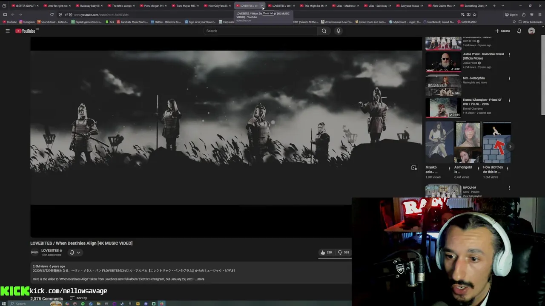Open the LOVEBITES channel avatar
Viewport: 545px width, 306px height.
34,252
